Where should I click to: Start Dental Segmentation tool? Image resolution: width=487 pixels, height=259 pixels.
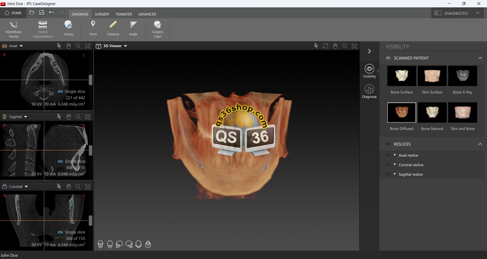pyautogui.click(x=43, y=29)
